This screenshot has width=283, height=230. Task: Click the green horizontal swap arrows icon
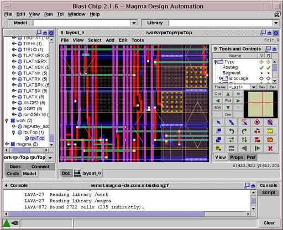(232, 140)
